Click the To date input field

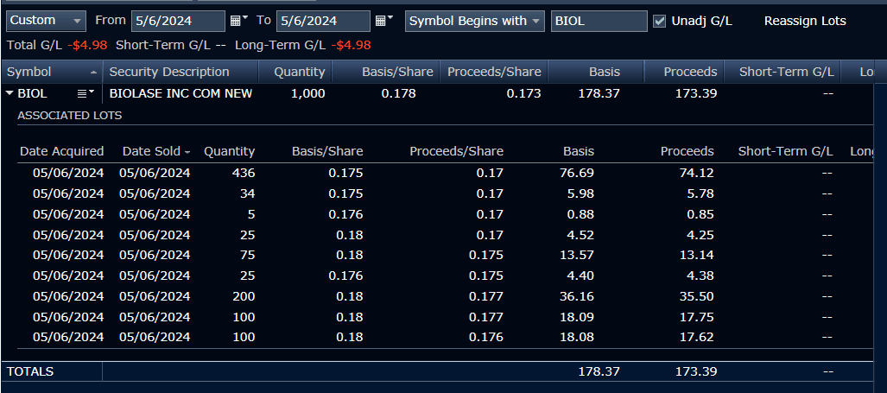(323, 21)
